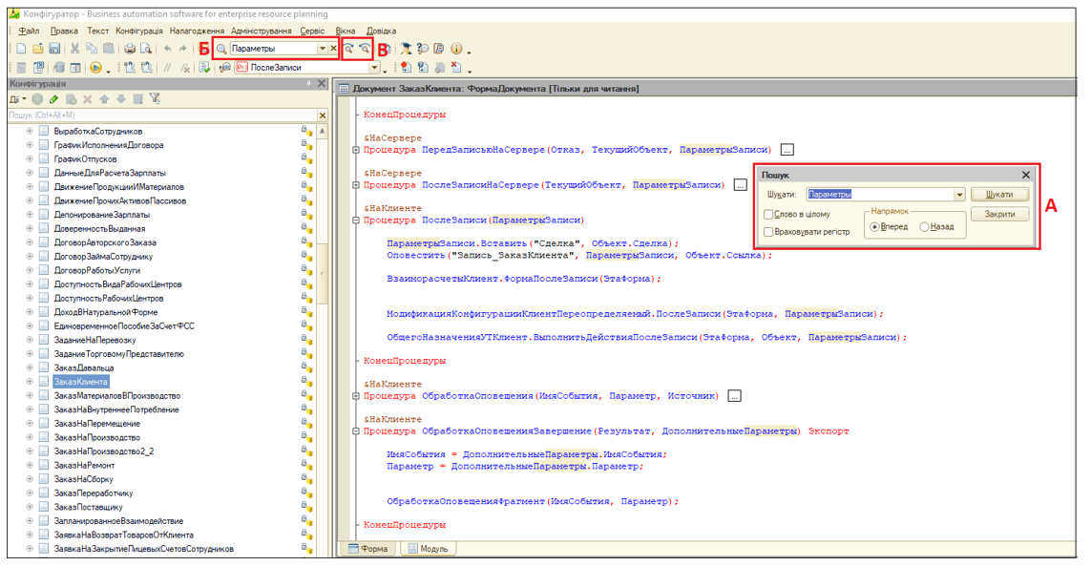Screen dimensions: 1091x566
Task: Select the Назад direction radio button
Action: point(924,227)
